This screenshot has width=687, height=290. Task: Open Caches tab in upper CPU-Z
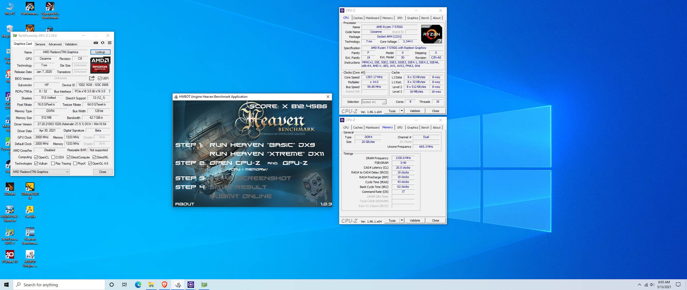point(358,18)
